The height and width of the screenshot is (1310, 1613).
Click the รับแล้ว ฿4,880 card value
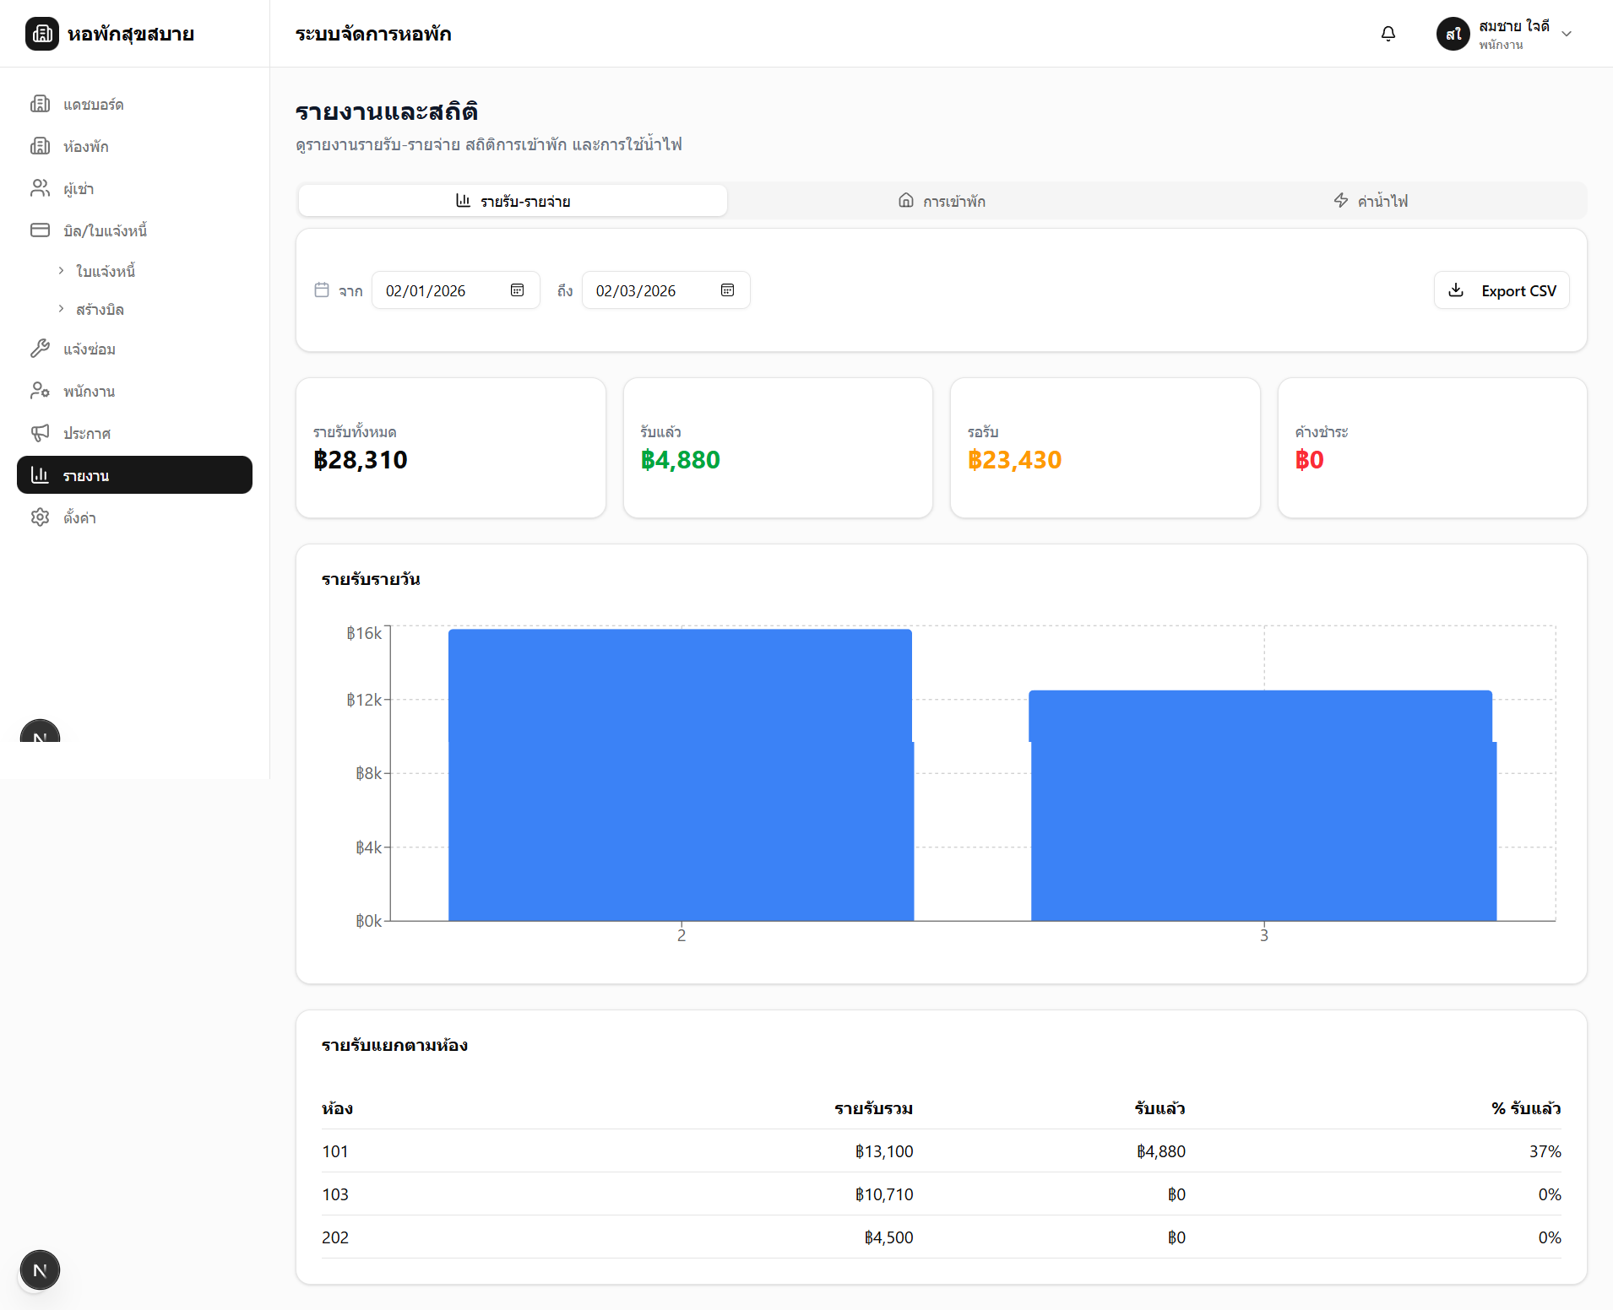[x=681, y=460]
